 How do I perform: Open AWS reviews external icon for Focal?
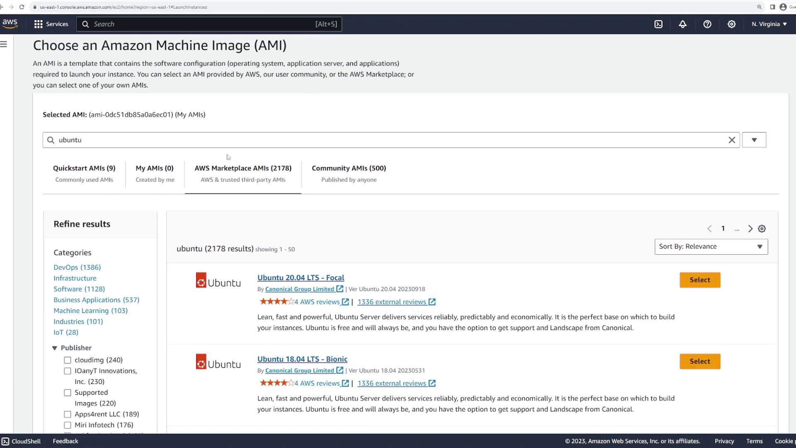345,302
